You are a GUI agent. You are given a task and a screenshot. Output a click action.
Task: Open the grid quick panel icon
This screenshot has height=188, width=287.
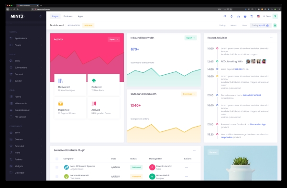pyautogui.click(x=252, y=16)
